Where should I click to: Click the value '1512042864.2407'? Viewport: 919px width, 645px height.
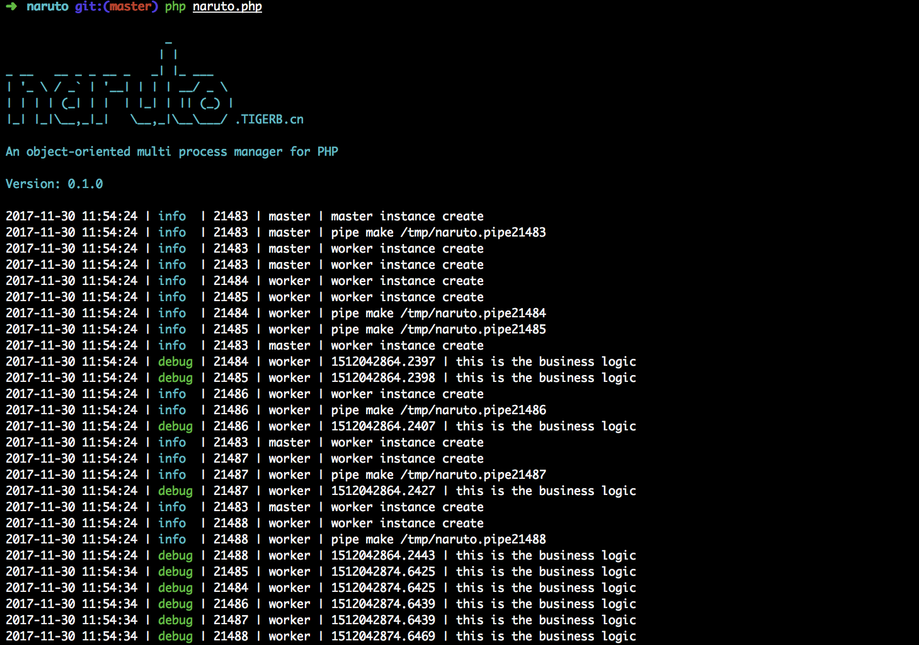click(383, 426)
